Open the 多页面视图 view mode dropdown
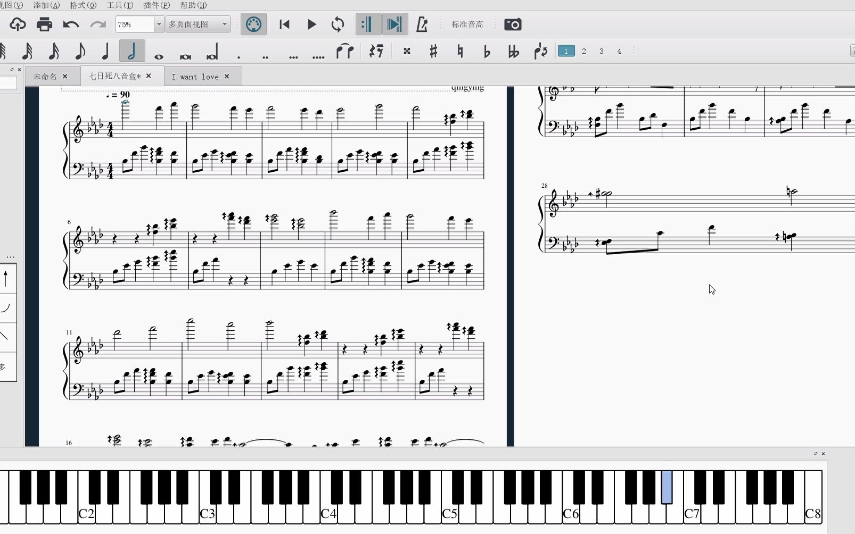Screen dimensions: 855x534 click(x=198, y=24)
